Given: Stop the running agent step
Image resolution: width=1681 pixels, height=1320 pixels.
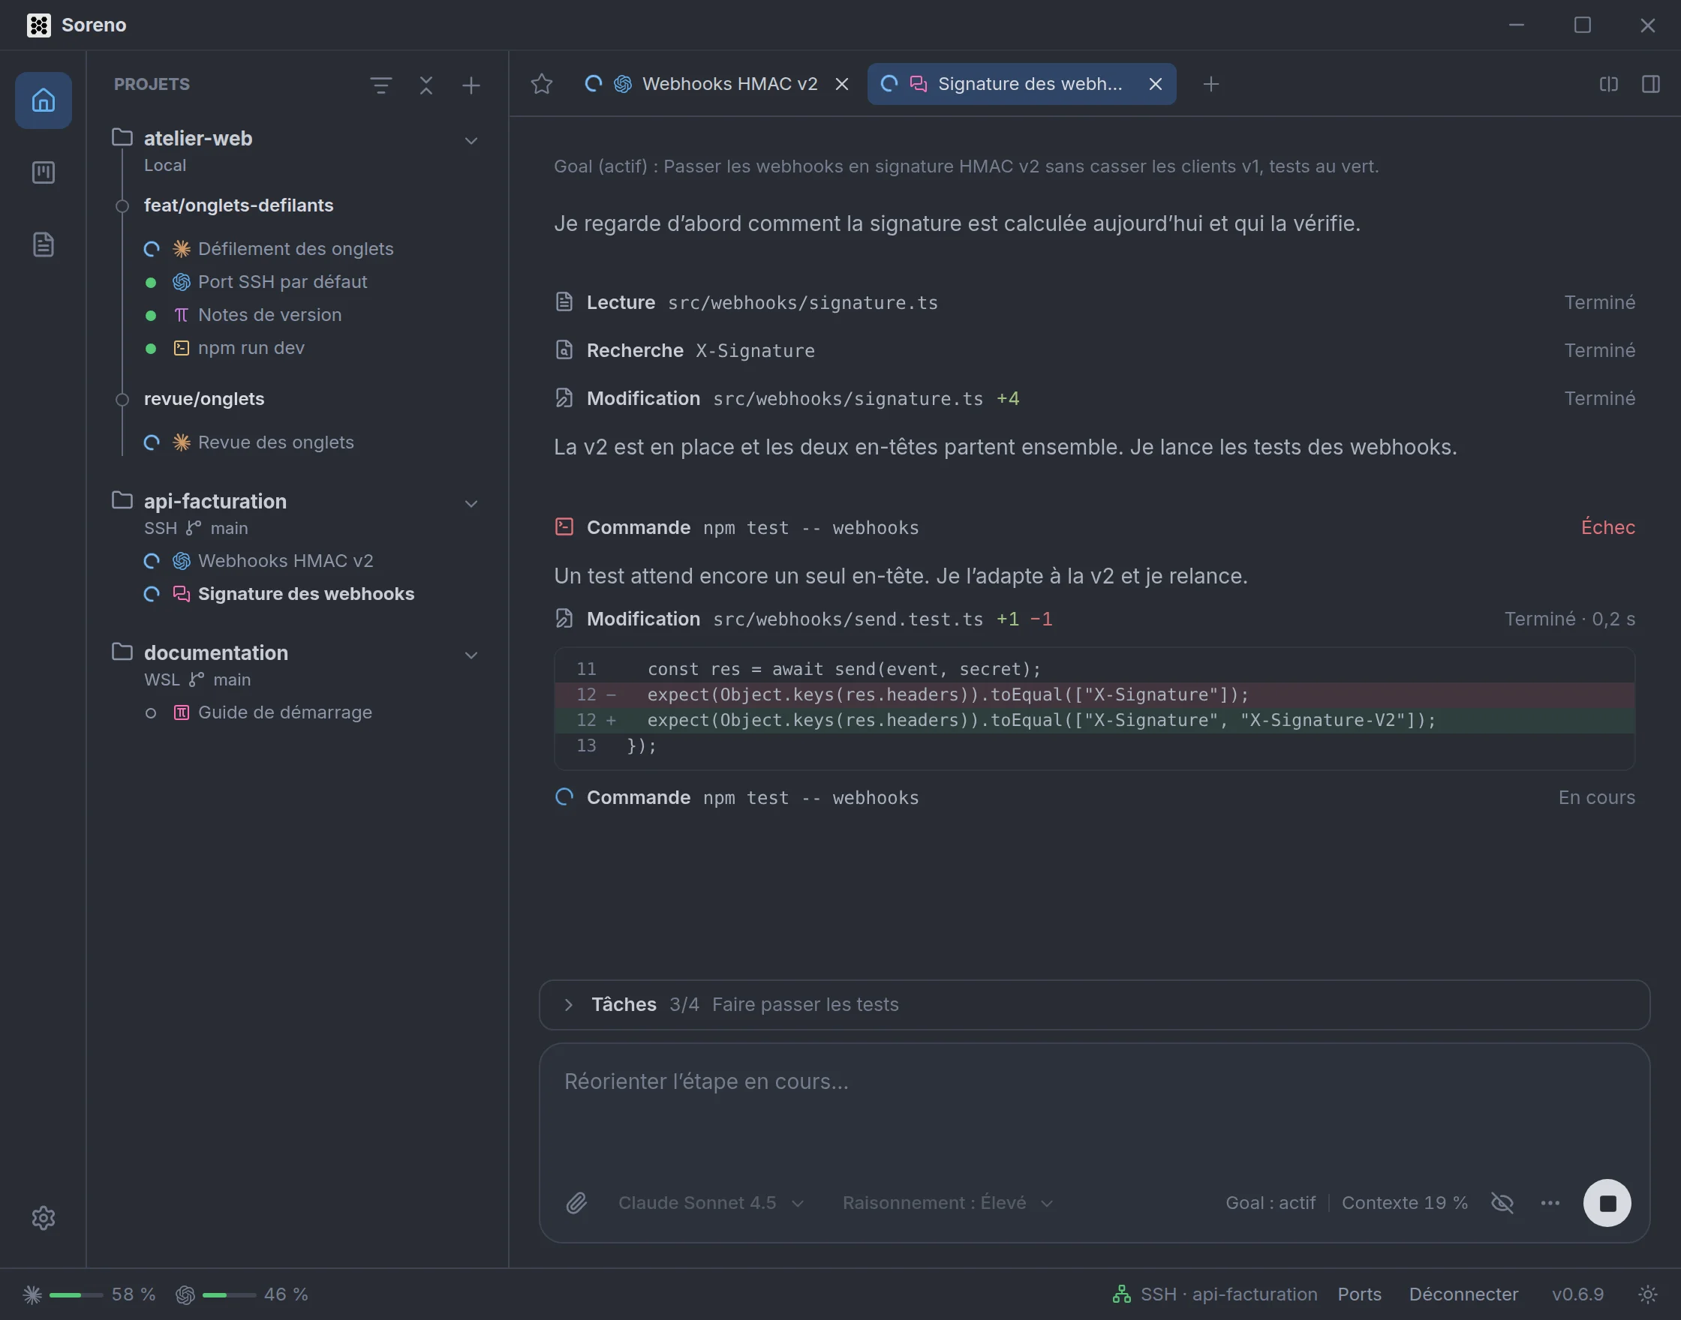Looking at the screenshot, I should pyautogui.click(x=1607, y=1202).
